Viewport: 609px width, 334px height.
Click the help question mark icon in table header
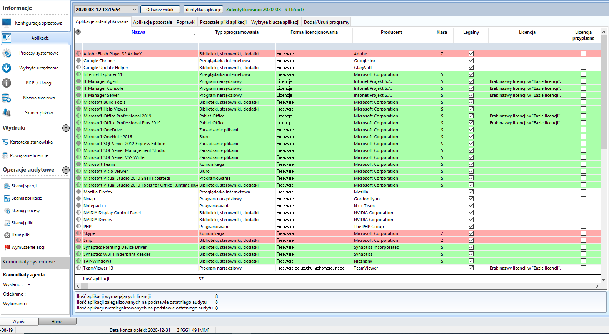(78, 32)
